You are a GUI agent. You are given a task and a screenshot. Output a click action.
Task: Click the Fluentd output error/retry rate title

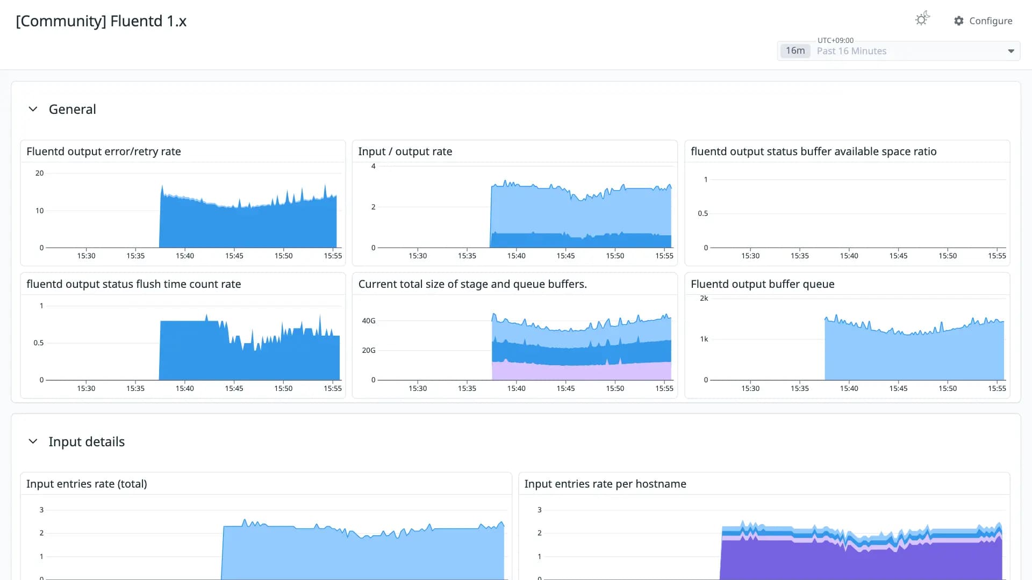tap(104, 151)
